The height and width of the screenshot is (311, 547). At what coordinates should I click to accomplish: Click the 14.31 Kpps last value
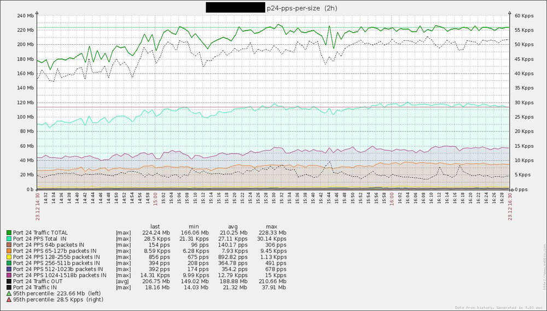155,275
